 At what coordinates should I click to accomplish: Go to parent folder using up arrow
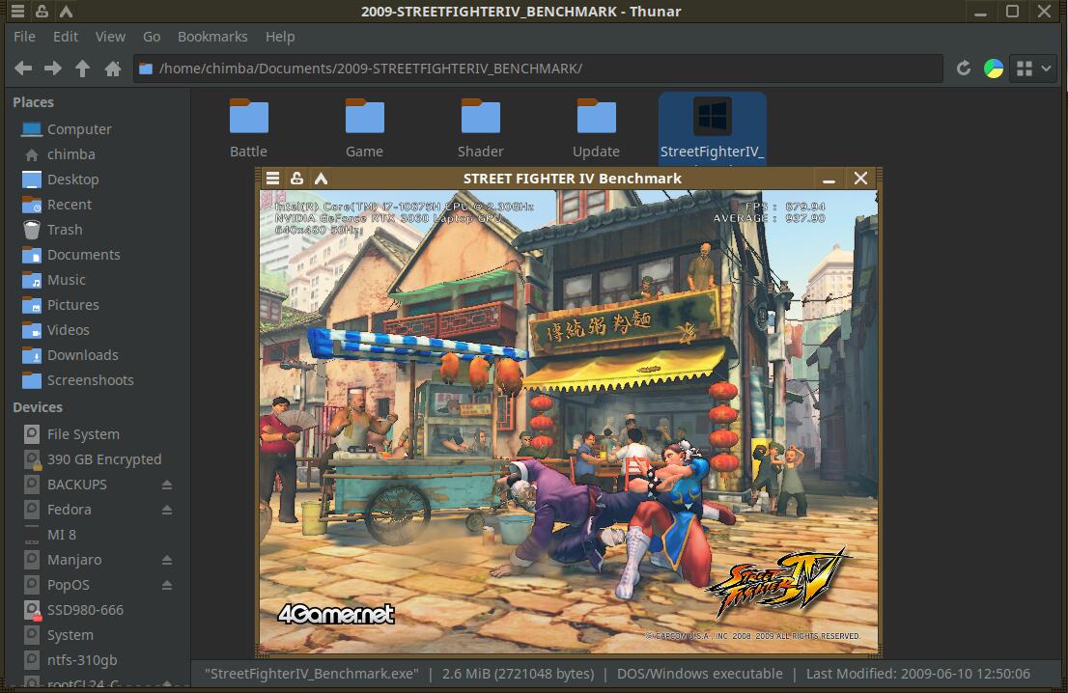pos(83,69)
